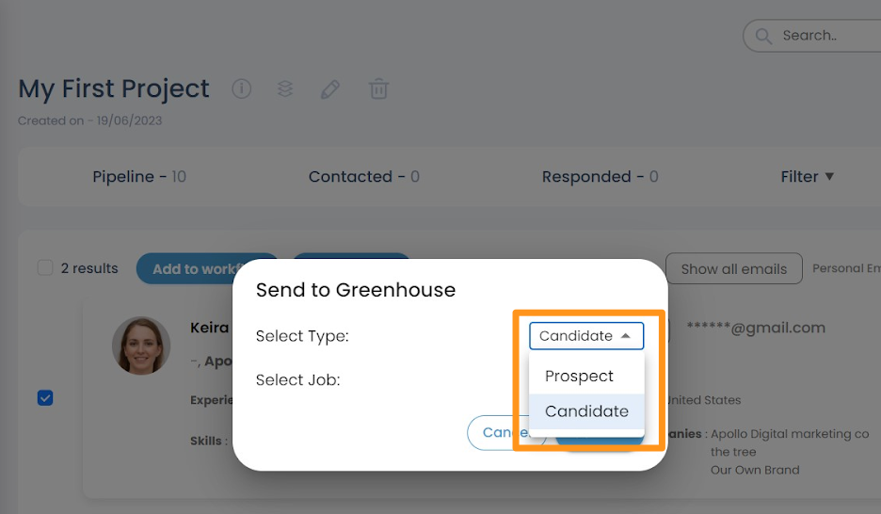881x514 pixels.
Task: Uncheck Keira's candidate checkbox
Action: point(45,397)
